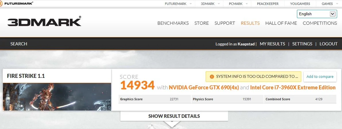This screenshot has width=342, height=129.
Task: Click the physics score value 15391
Action: pos(247,99)
